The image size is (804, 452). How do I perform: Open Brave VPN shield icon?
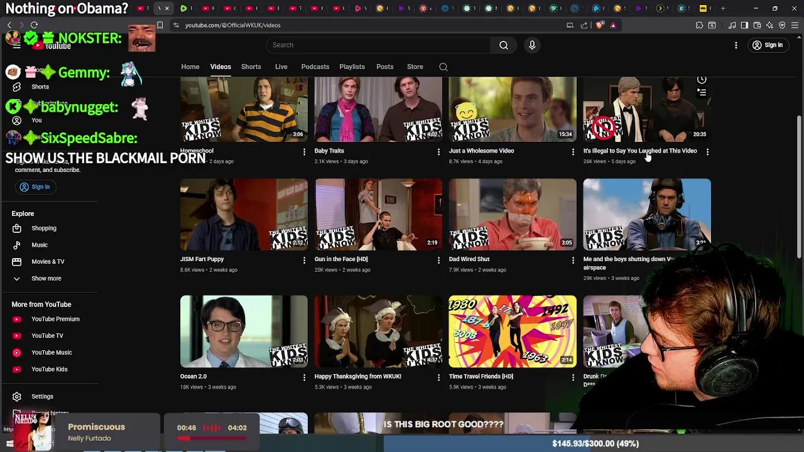tap(782, 25)
